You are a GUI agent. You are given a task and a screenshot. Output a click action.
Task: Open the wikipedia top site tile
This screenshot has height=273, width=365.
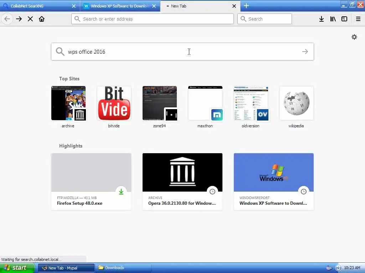tap(296, 107)
